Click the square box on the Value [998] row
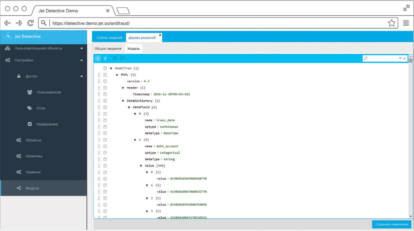The image size is (414, 231). 105,166
